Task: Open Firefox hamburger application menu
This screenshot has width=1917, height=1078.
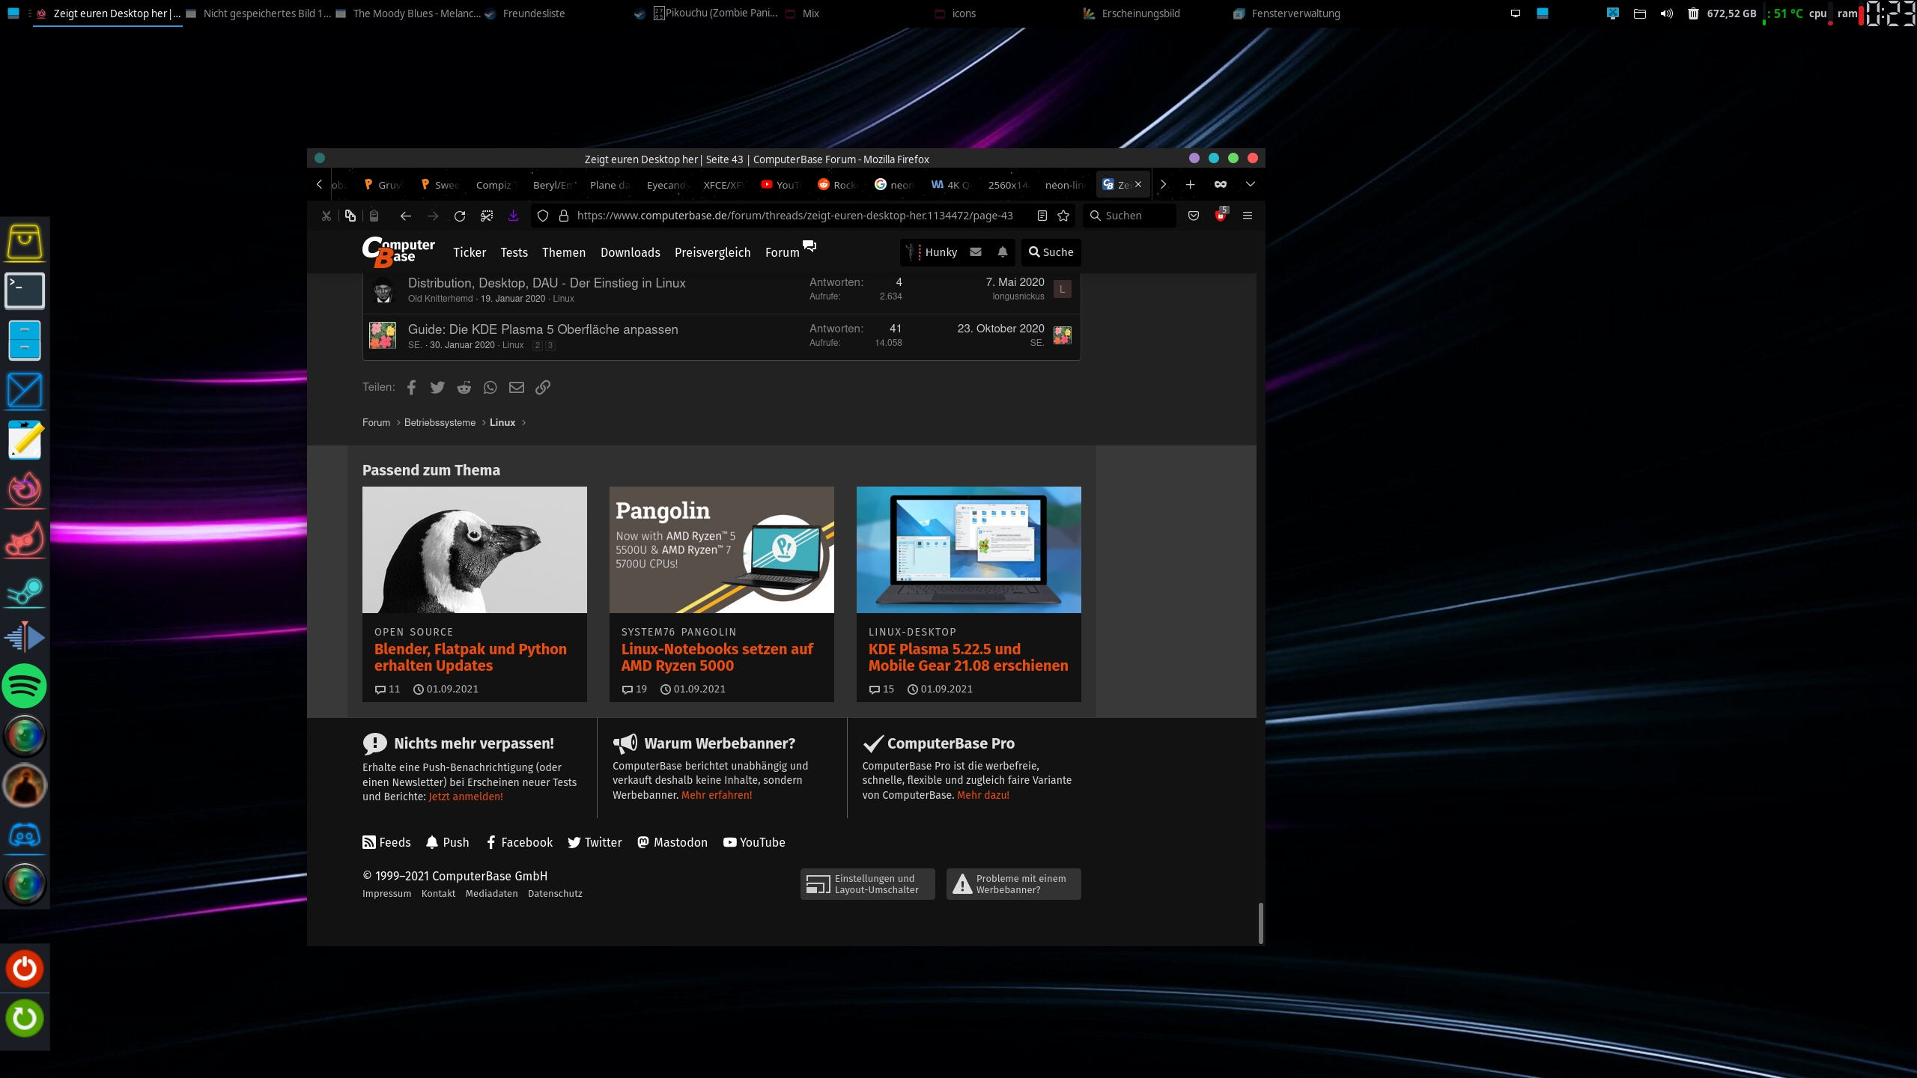Action: 1248,216
